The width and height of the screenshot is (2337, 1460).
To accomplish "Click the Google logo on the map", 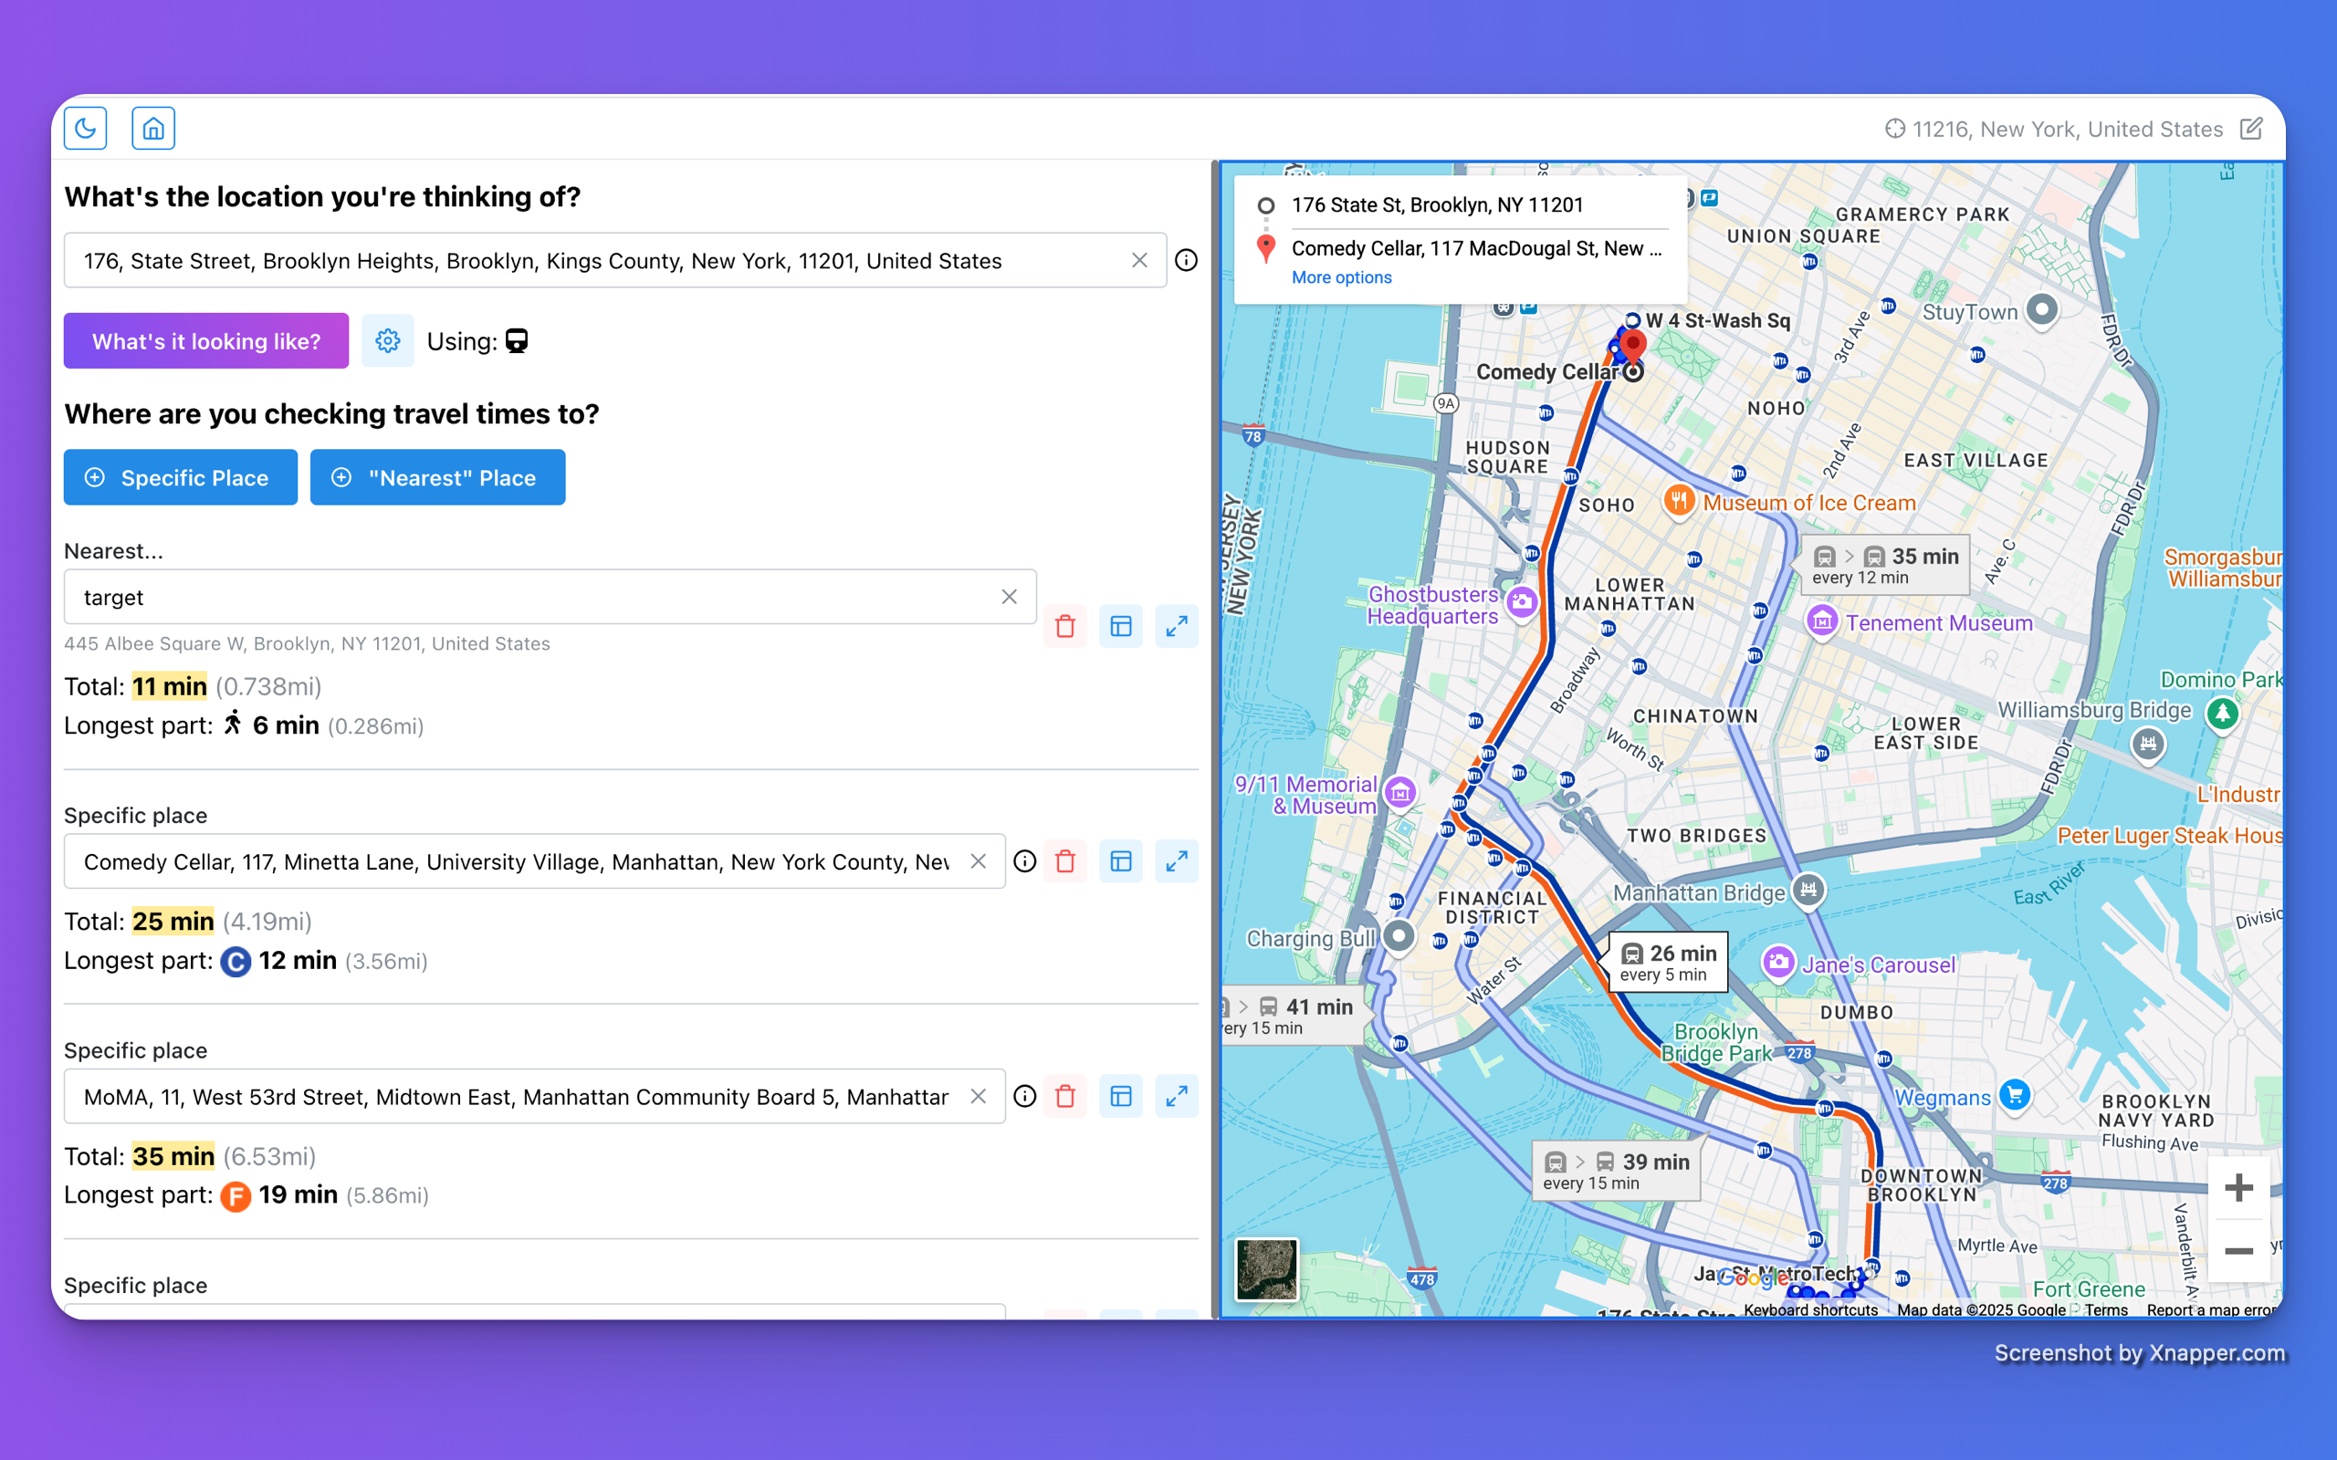I will [1751, 1277].
